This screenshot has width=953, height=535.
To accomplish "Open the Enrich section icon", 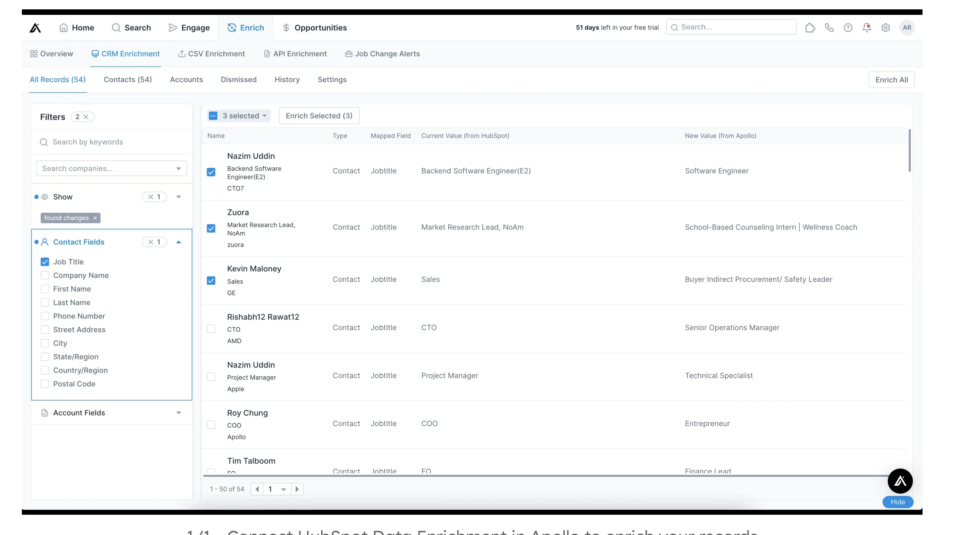I will click(x=231, y=27).
